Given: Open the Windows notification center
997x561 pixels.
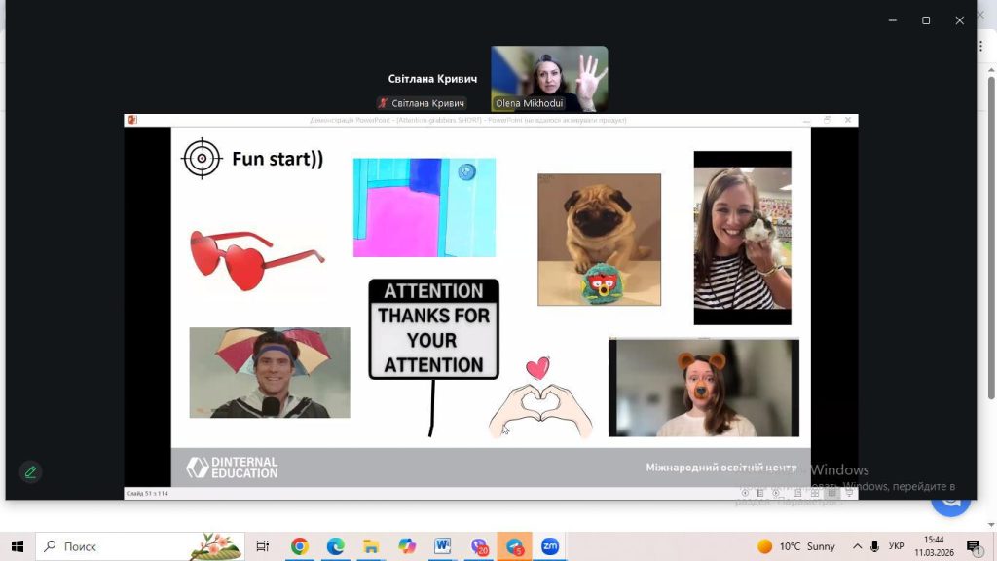Looking at the screenshot, I should (x=973, y=546).
